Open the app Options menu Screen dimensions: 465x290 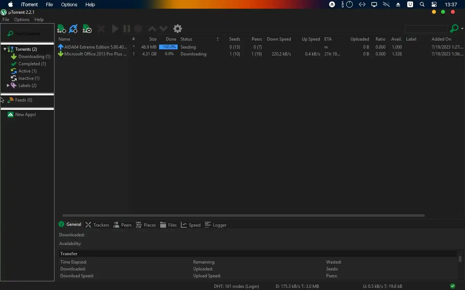click(x=22, y=20)
